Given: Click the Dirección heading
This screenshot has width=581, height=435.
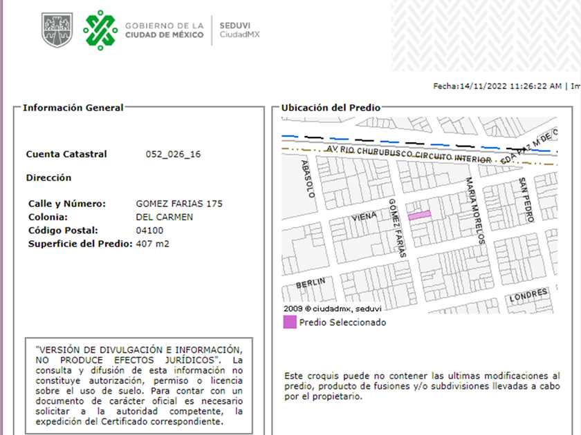Looking at the screenshot, I should point(48,178).
